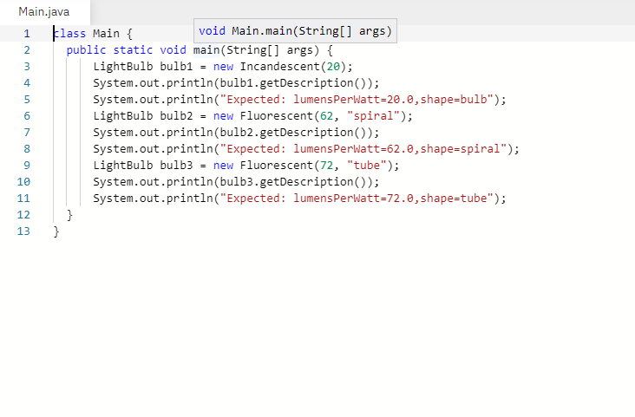Click the empty editor area below the code
The height and width of the screenshot is (417, 635).
coord(317,324)
